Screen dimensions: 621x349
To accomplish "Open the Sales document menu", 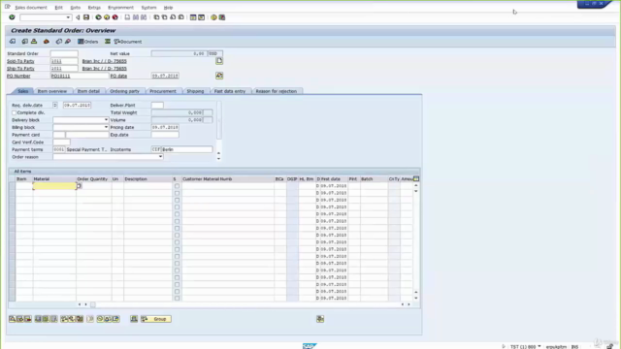I will 31,8.
